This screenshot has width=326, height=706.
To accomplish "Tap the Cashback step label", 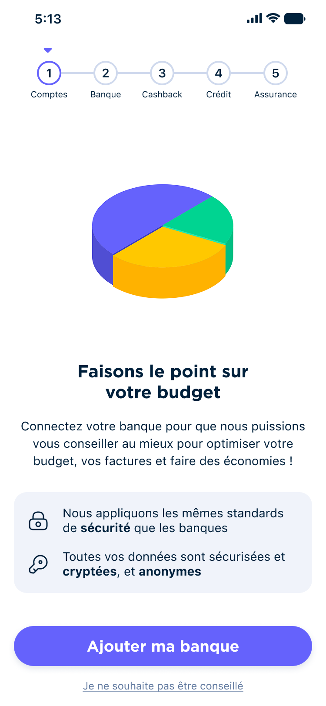I will point(162,94).
